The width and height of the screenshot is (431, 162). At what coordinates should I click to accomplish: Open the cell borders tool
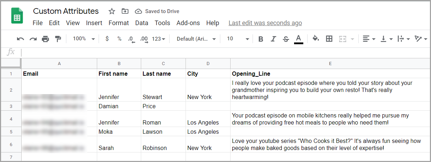(329, 39)
